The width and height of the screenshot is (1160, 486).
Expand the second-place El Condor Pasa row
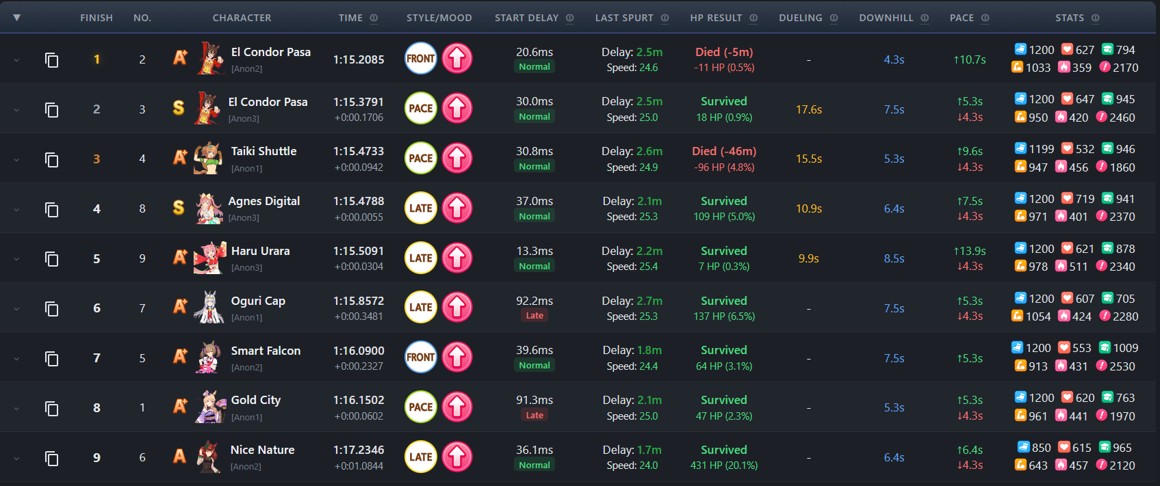[16, 110]
